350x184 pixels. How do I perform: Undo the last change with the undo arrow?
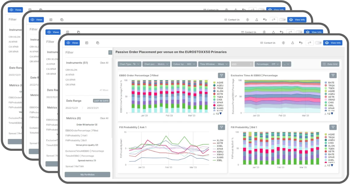pos(301,43)
